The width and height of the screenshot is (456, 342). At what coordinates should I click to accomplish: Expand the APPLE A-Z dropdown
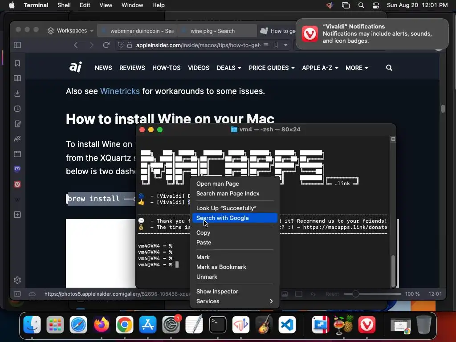pos(320,68)
